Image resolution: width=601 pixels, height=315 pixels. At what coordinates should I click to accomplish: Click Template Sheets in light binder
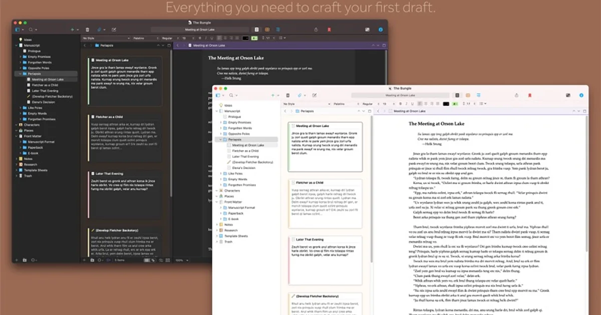pyautogui.click(x=236, y=236)
